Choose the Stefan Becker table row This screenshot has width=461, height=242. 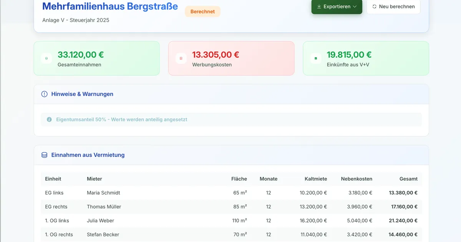103,234
